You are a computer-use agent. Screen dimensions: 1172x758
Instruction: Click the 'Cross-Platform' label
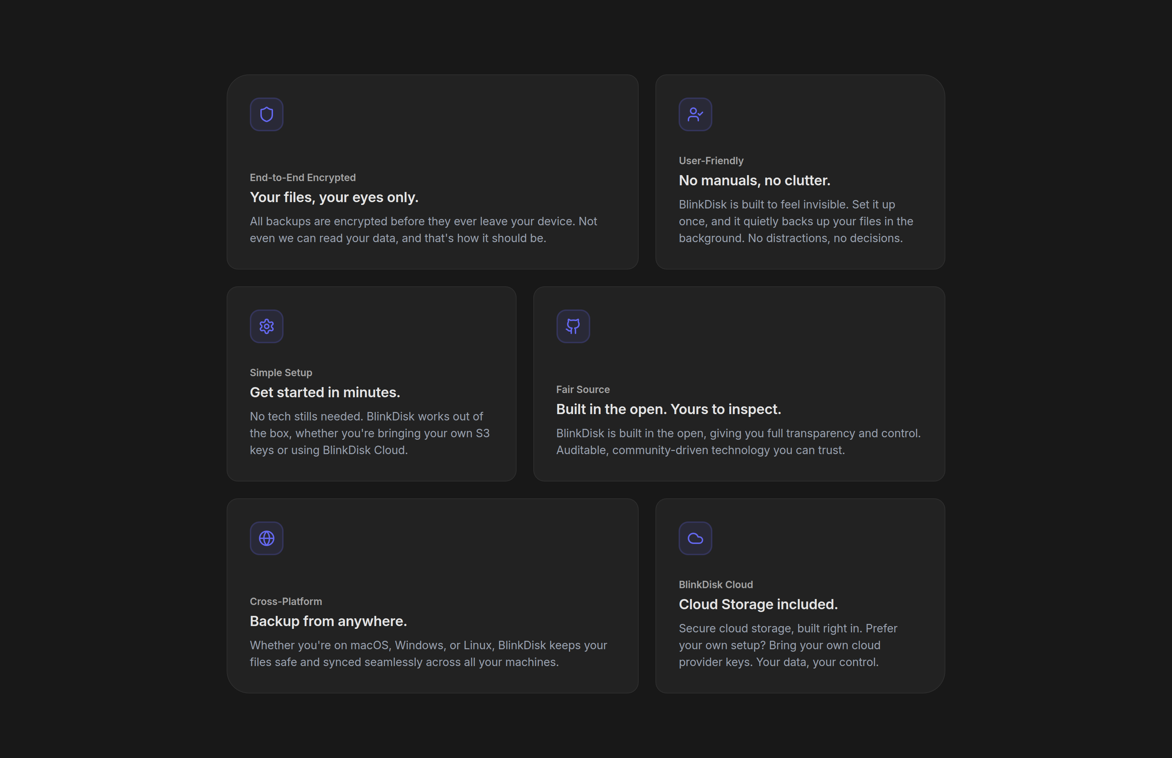tap(286, 601)
